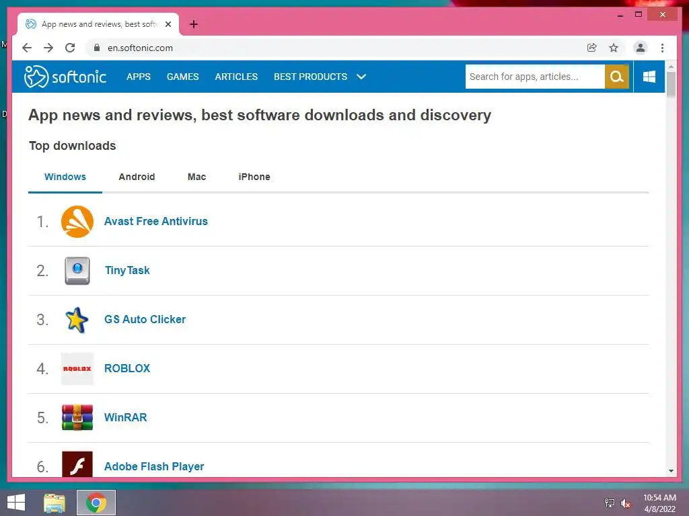Screen dimensions: 689x516
Task: Click the Chrome icon in the taskbar
Action: click(x=96, y=503)
